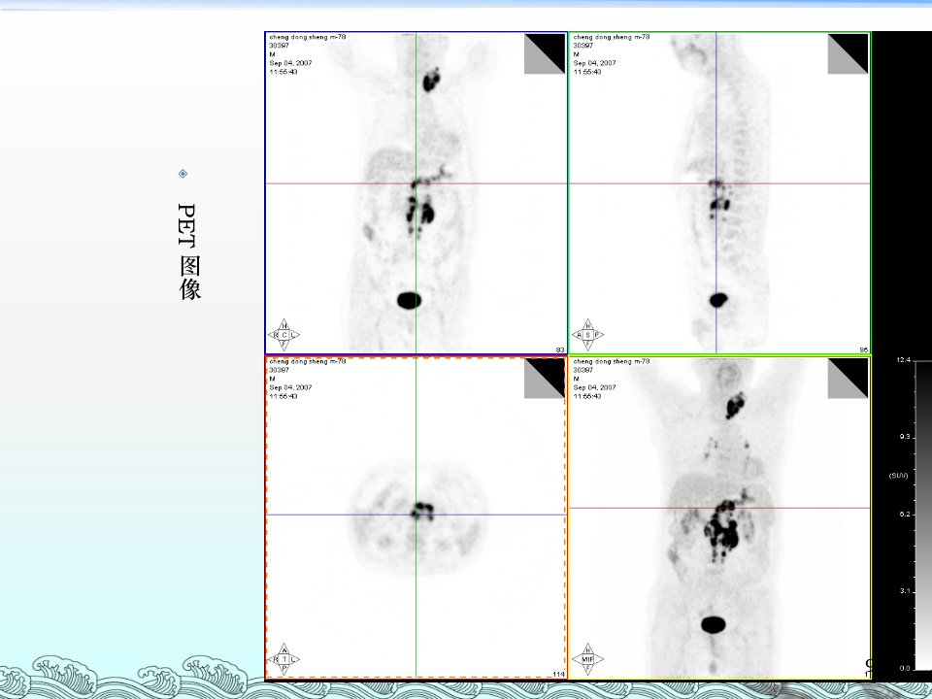The height and width of the screenshot is (699, 932).
Task: Click the 0.0 label on SUV scale
Action: pyautogui.click(x=905, y=668)
